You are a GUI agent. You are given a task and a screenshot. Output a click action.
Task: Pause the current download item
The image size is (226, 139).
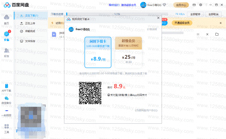198,34
